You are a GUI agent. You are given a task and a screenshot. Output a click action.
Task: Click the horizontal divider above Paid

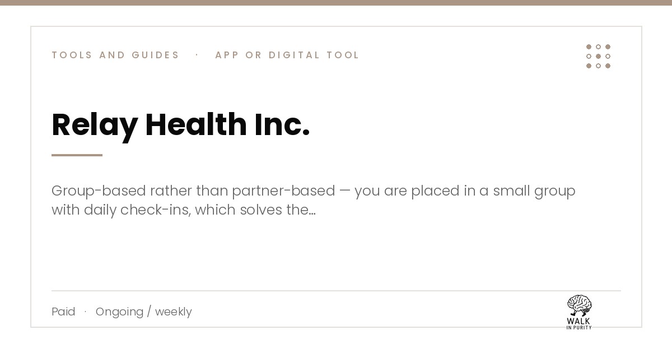(336, 291)
